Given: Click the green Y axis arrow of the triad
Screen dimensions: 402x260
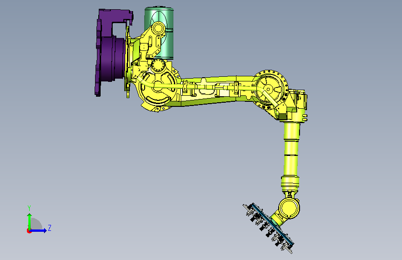Looking at the screenshot, I should [29, 222].
